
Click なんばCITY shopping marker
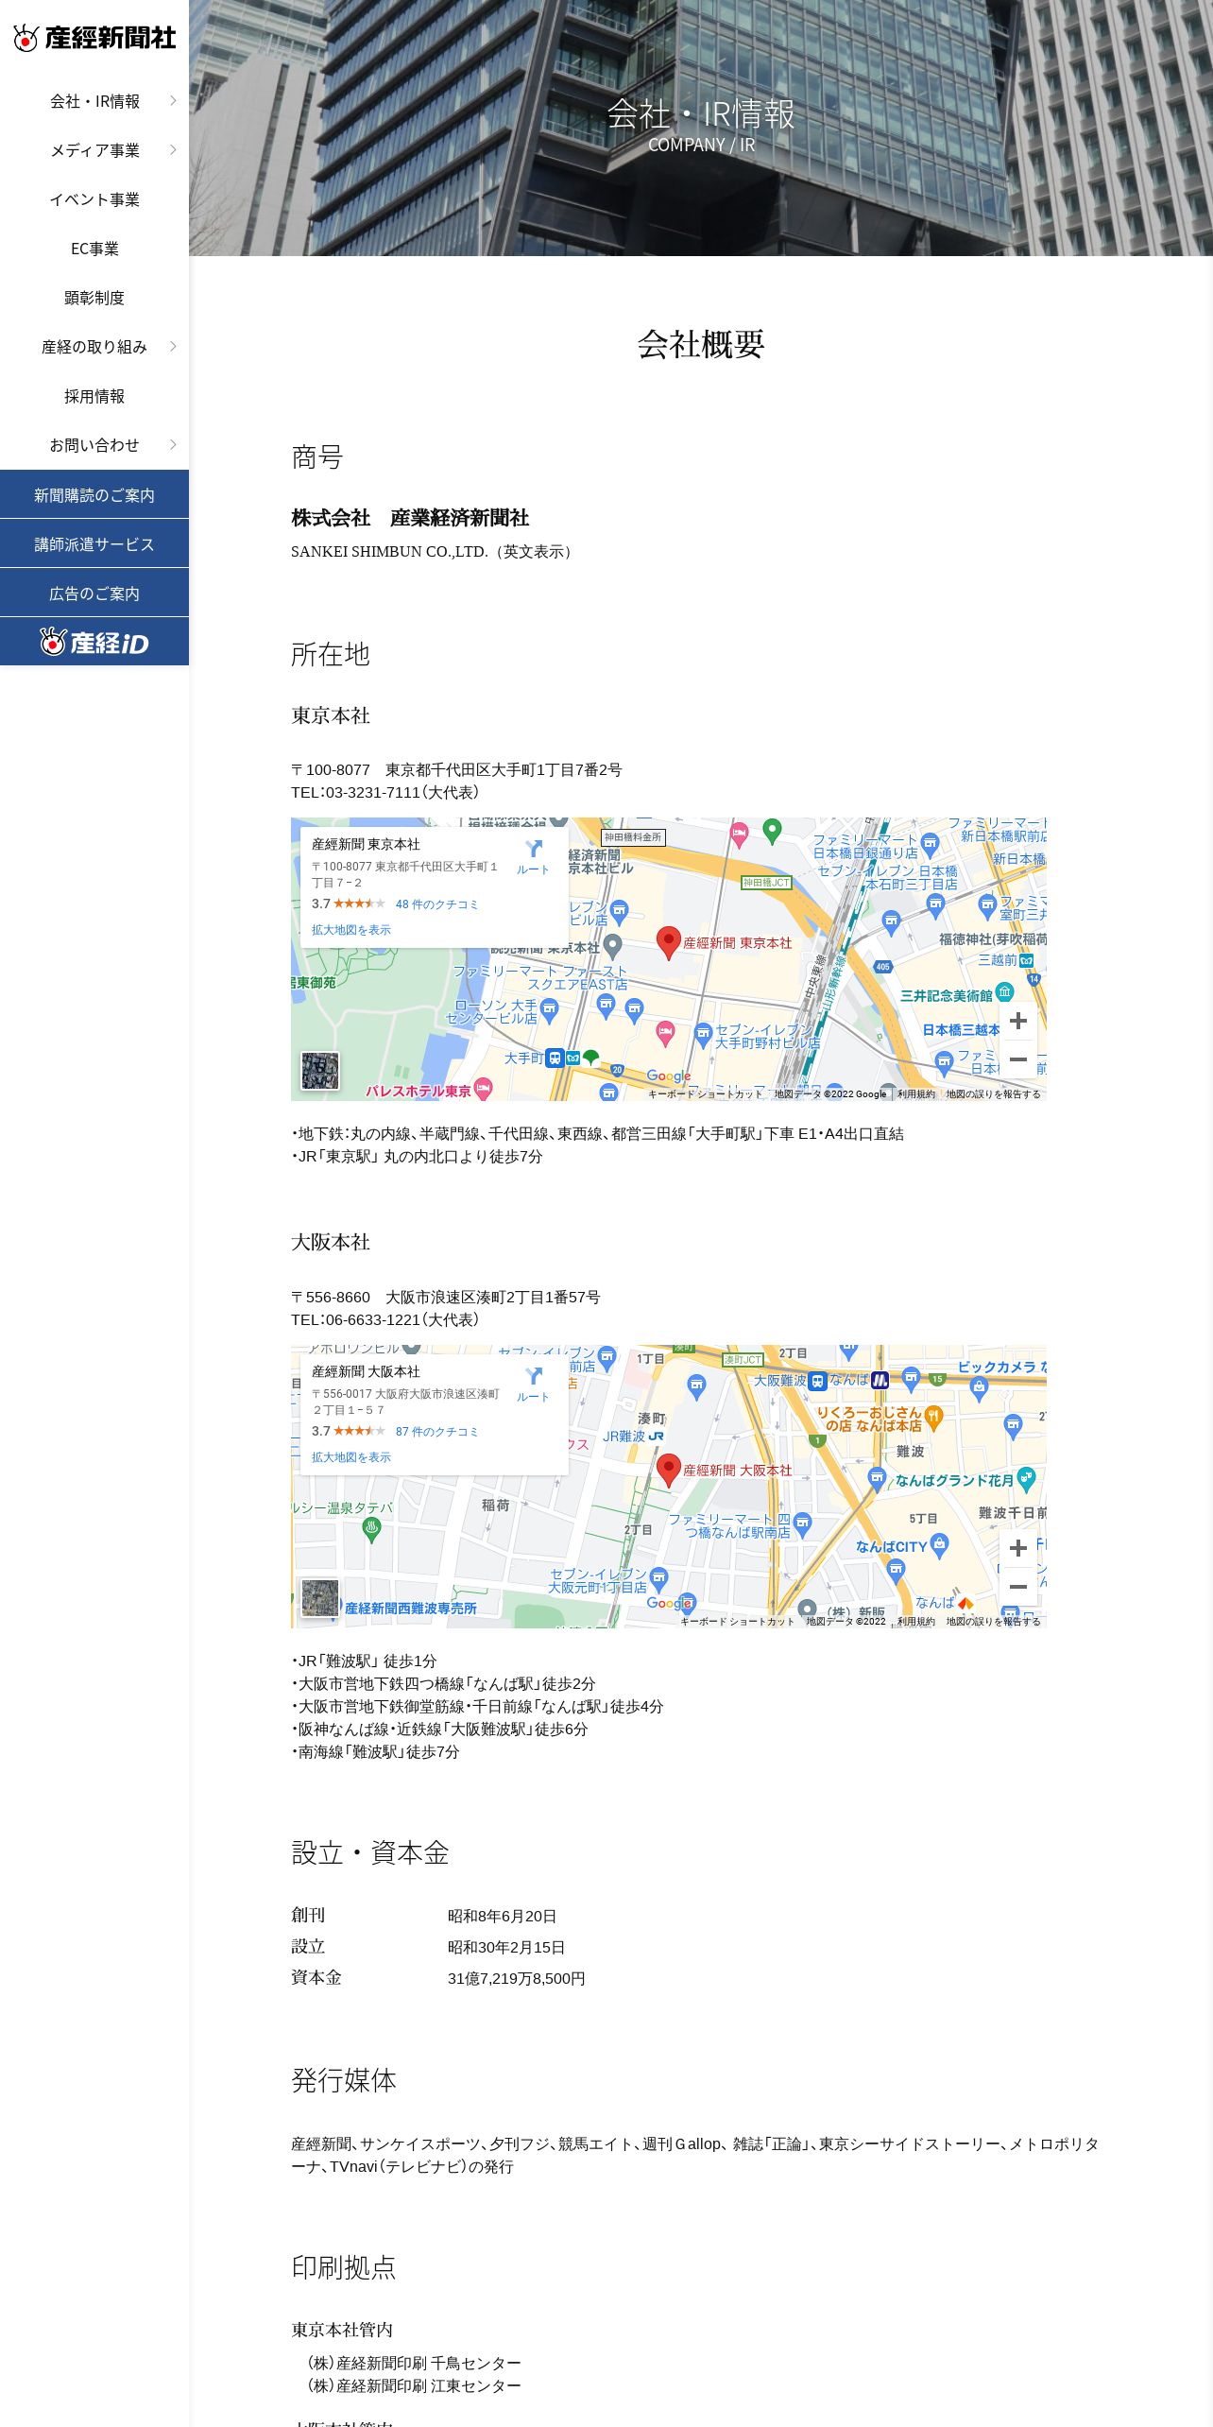click(x=939, y=1545)
